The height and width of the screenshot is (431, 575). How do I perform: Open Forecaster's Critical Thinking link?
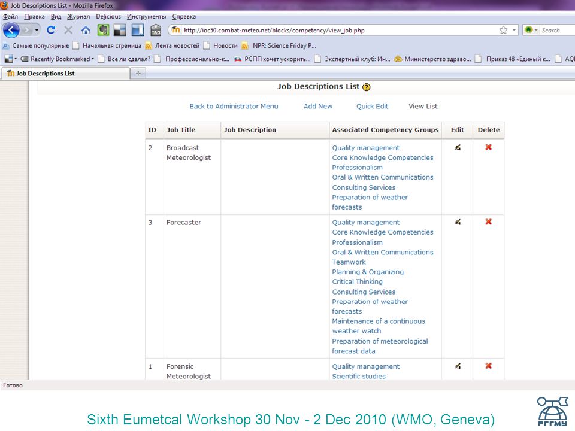357,281
